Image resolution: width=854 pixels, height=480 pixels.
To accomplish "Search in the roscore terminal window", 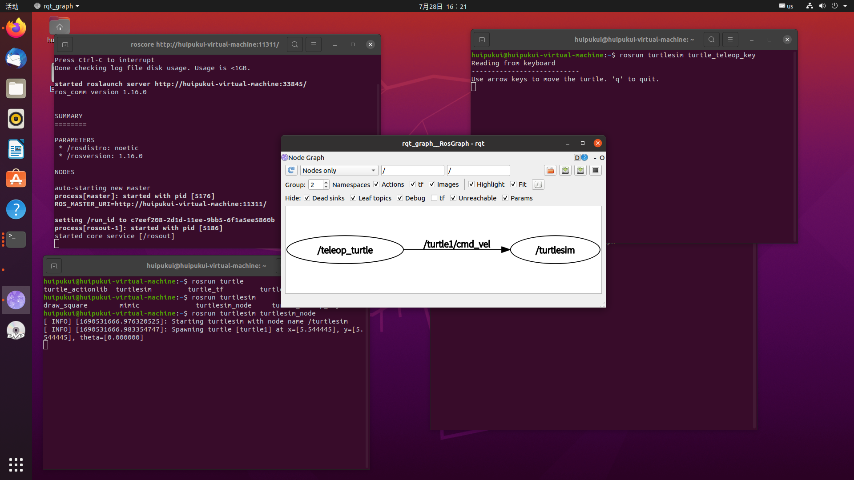I will tap(295, 44).
